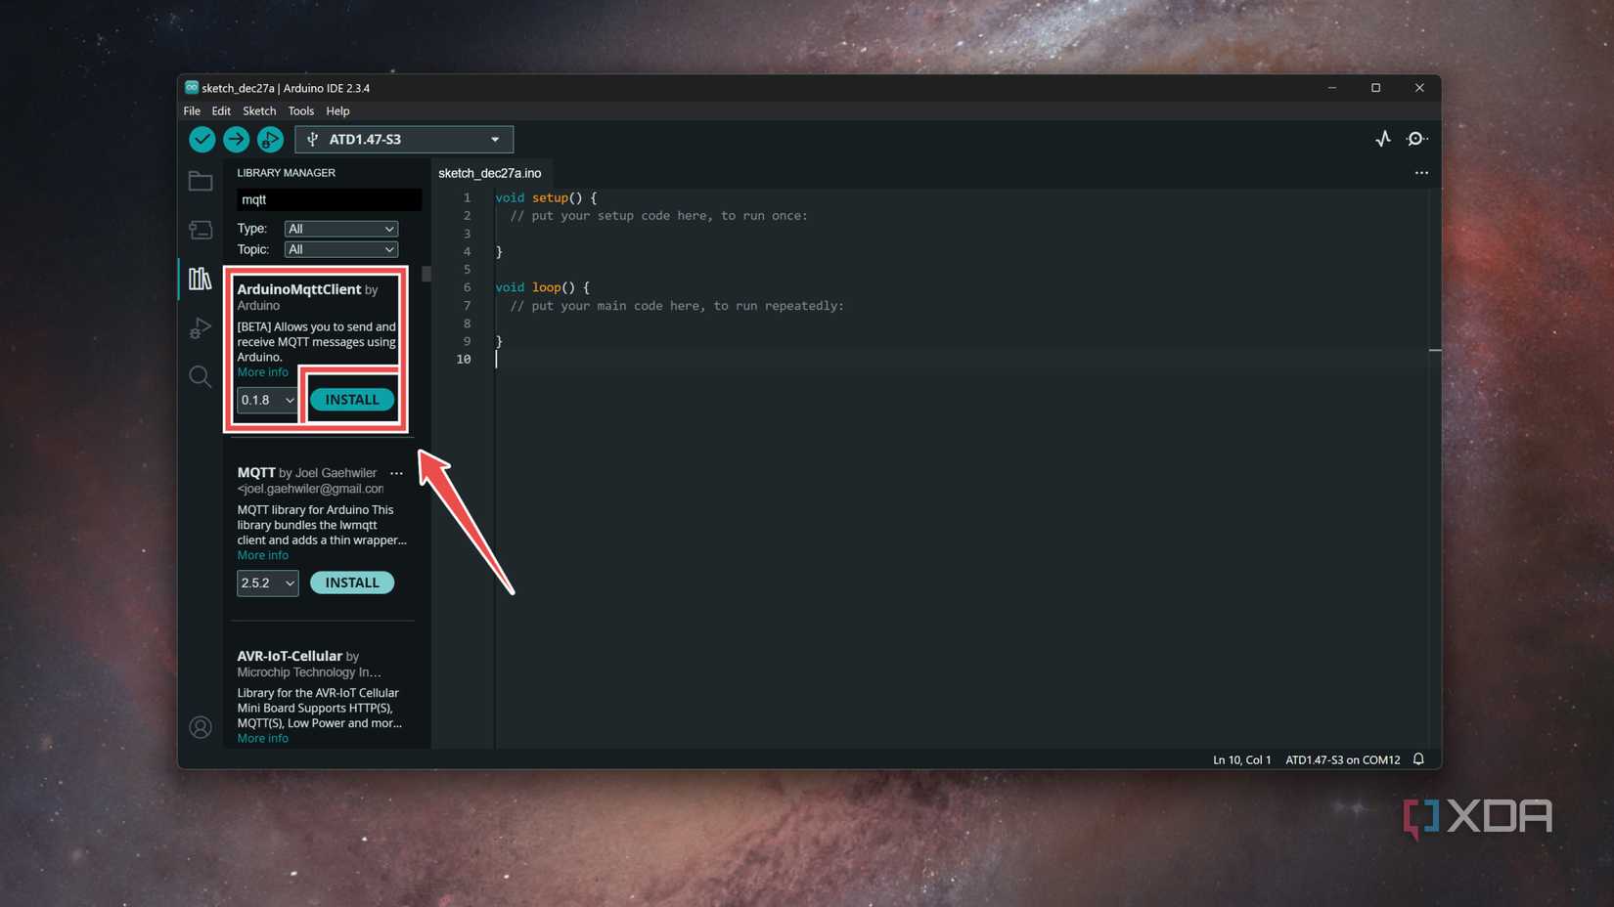Viewport: 1614px width, 907px height.
Task: Click the Upload arrow icon
Action: point(236,139)
